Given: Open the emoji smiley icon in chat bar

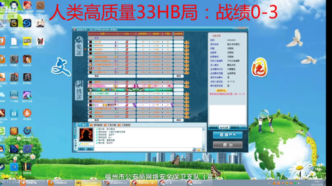Looking at the screenshot, I should pos(199,150).
